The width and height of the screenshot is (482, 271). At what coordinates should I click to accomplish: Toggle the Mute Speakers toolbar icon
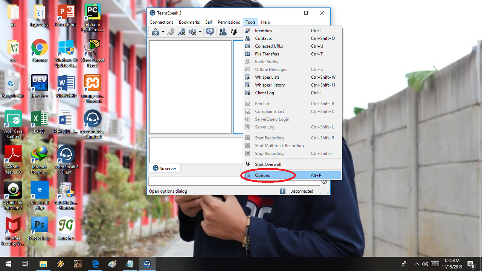193,32
